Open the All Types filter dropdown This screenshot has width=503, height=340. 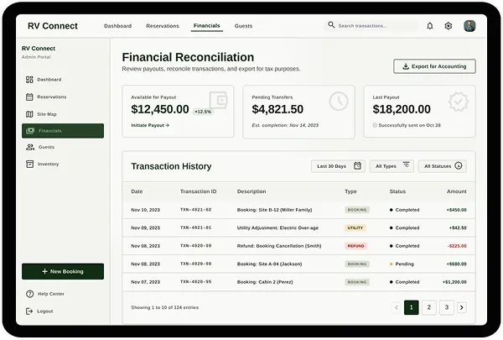(392, 166)
